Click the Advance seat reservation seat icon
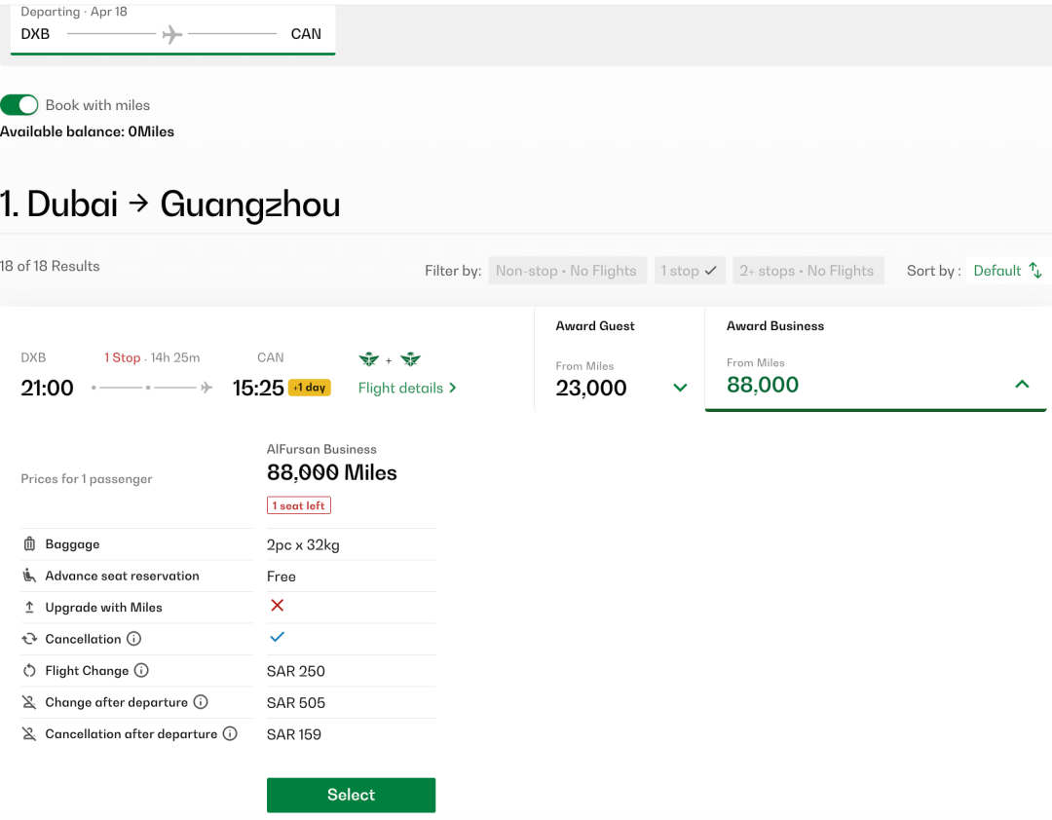The image size is (1052, 820). tap(29, 576)
